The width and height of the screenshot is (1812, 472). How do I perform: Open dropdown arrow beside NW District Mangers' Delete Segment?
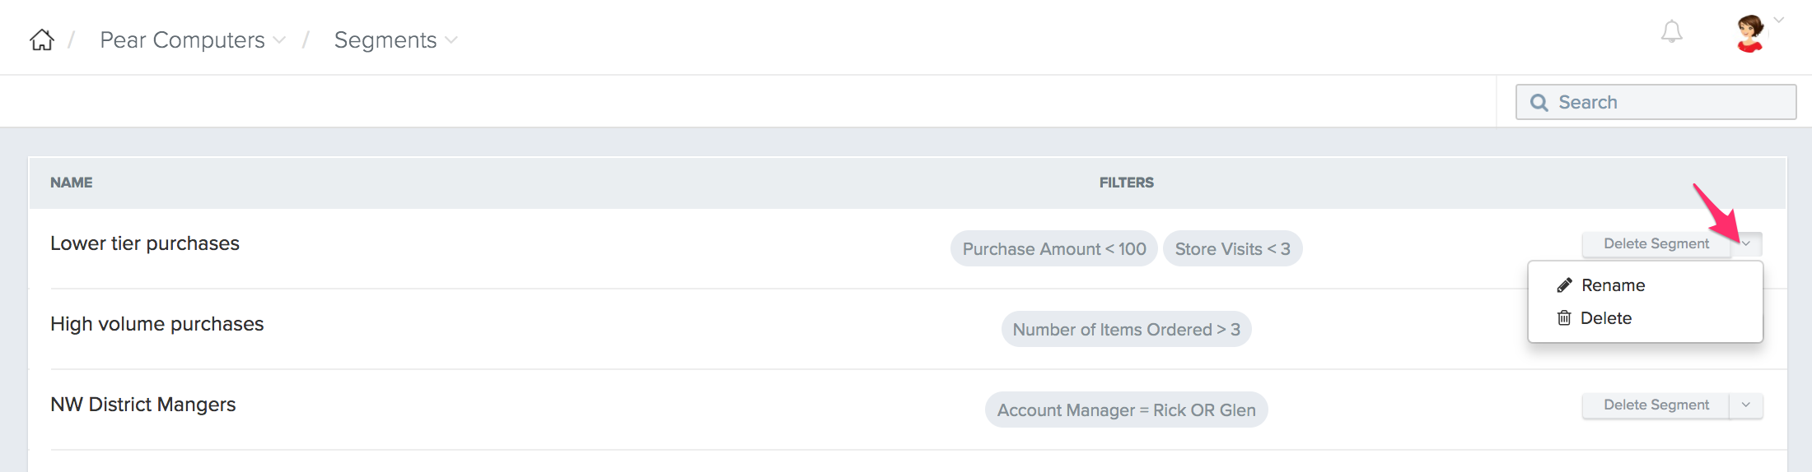tap(1745, 405)
